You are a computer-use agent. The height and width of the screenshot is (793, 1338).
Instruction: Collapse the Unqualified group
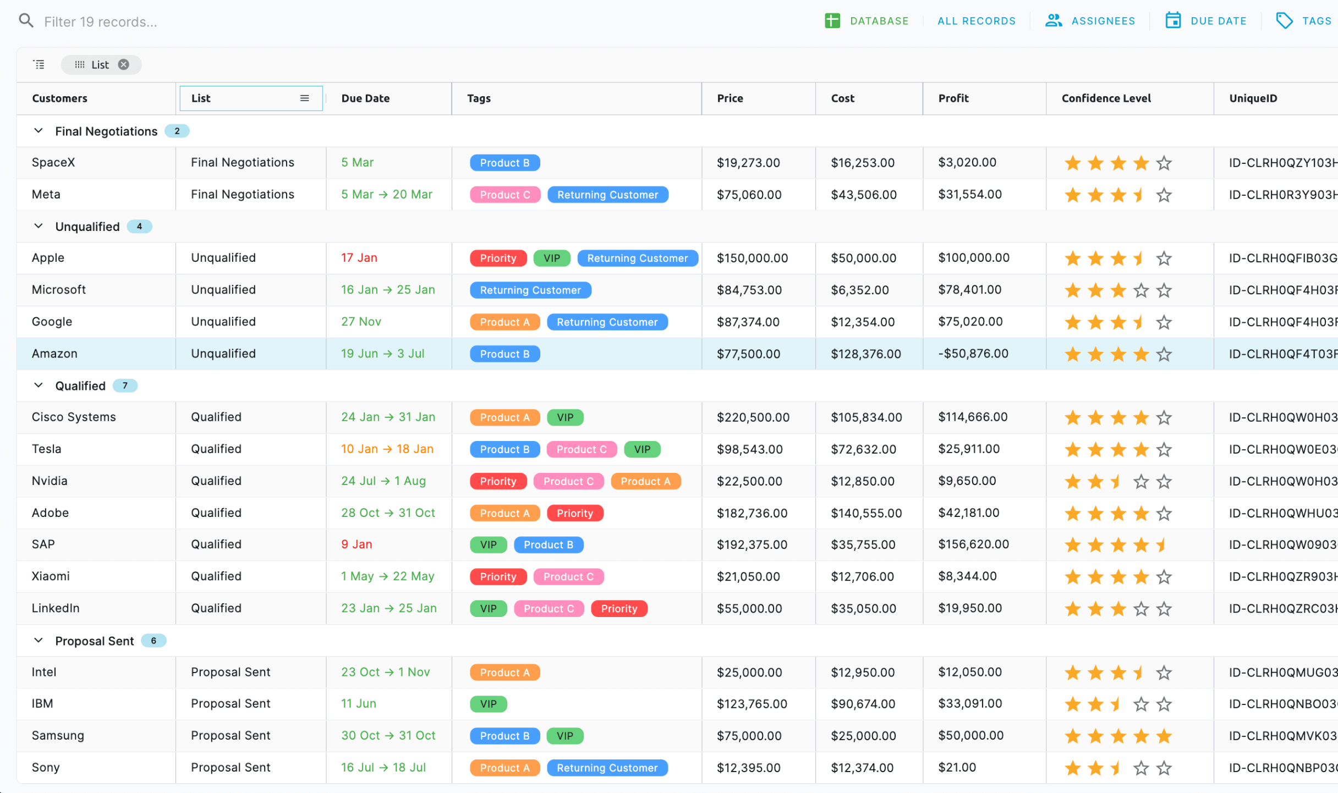[38, 226]
